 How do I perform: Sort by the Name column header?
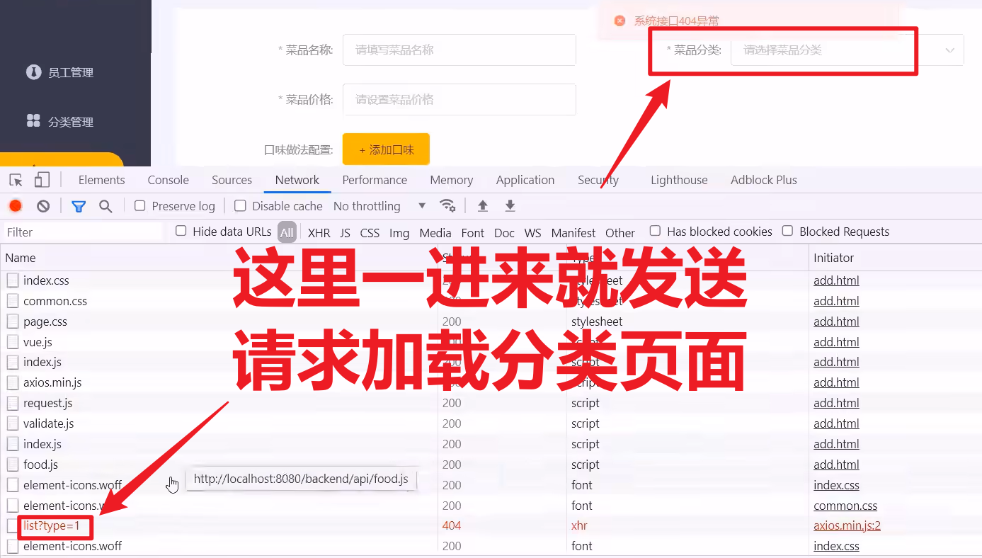click(219, 258)
